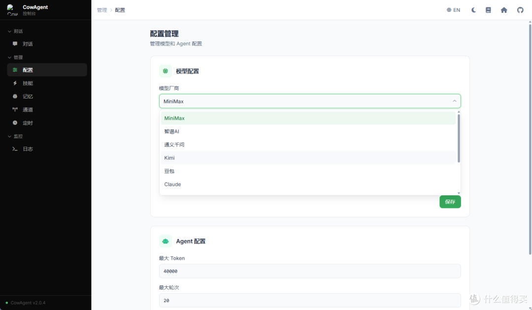Screen dimensions: 532x310
Task: Open the GitHub repository icon
Action: click(x=520, y=10)
